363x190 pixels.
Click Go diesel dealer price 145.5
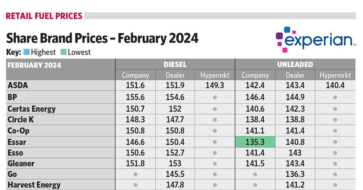[175, 174]
